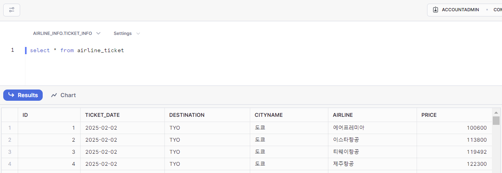Select row number 1 in results
Image resolution: width=502 pixels, height=173 pixels.
[10, 128]
